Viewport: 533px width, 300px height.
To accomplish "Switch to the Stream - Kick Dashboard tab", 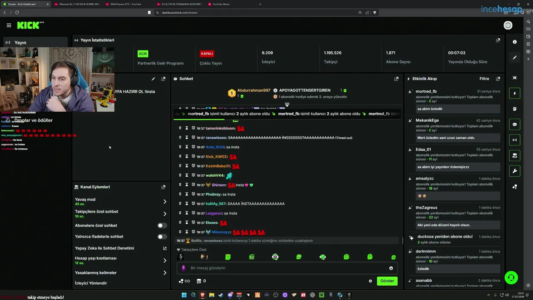I will [25, 4].
